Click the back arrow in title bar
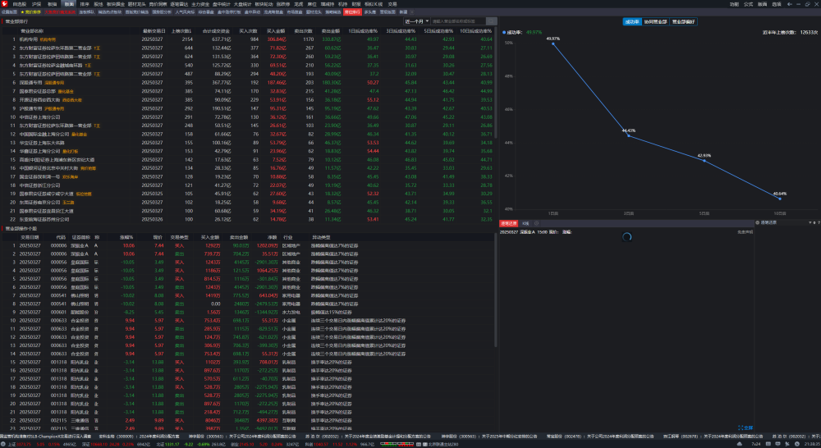821x448 pixels. click(790, 3)
